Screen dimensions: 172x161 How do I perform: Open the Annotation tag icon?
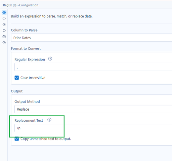tap(4, 31)
